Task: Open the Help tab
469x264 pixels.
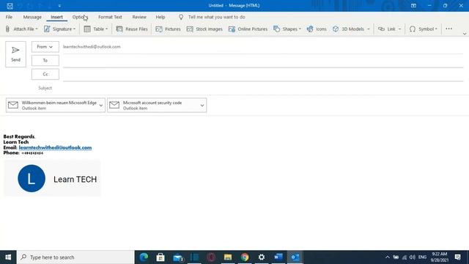Action: click(160, 17)
